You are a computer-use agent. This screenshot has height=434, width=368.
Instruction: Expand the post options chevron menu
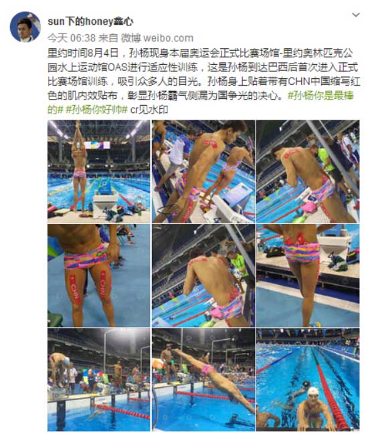[x=355, y=15]
